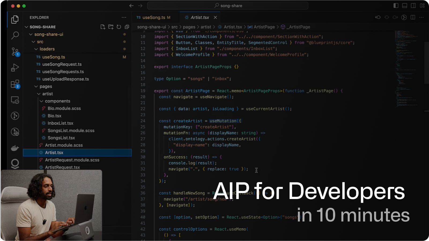Open the Bio.tsx file
Image resolution: width=429 pixels, height=241 pixels.
pyautogui.click(x=54, y=116)
